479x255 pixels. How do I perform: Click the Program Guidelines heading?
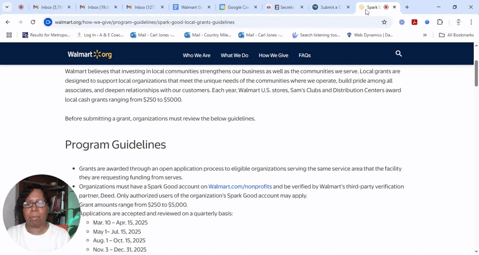tap(116, 145)
